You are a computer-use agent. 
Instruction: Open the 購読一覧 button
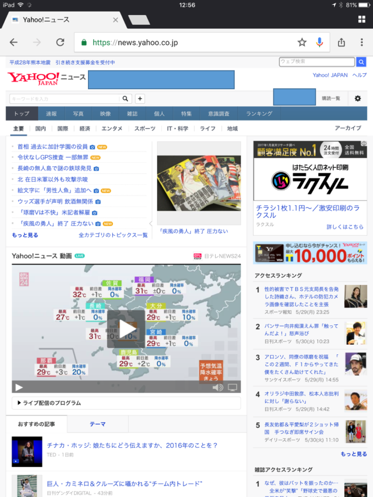pyautogui.click(x=331, y=99)
